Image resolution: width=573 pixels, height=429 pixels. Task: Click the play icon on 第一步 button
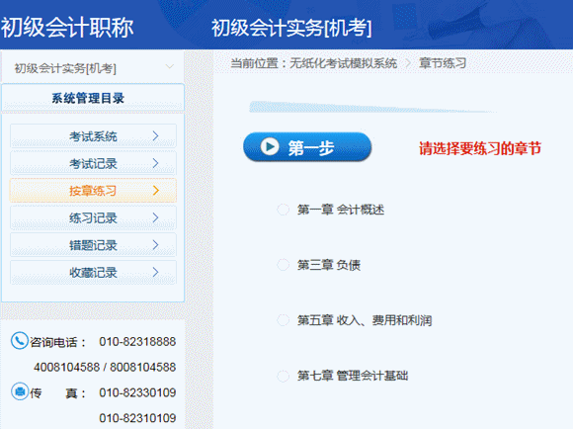(x=270, y=146)
